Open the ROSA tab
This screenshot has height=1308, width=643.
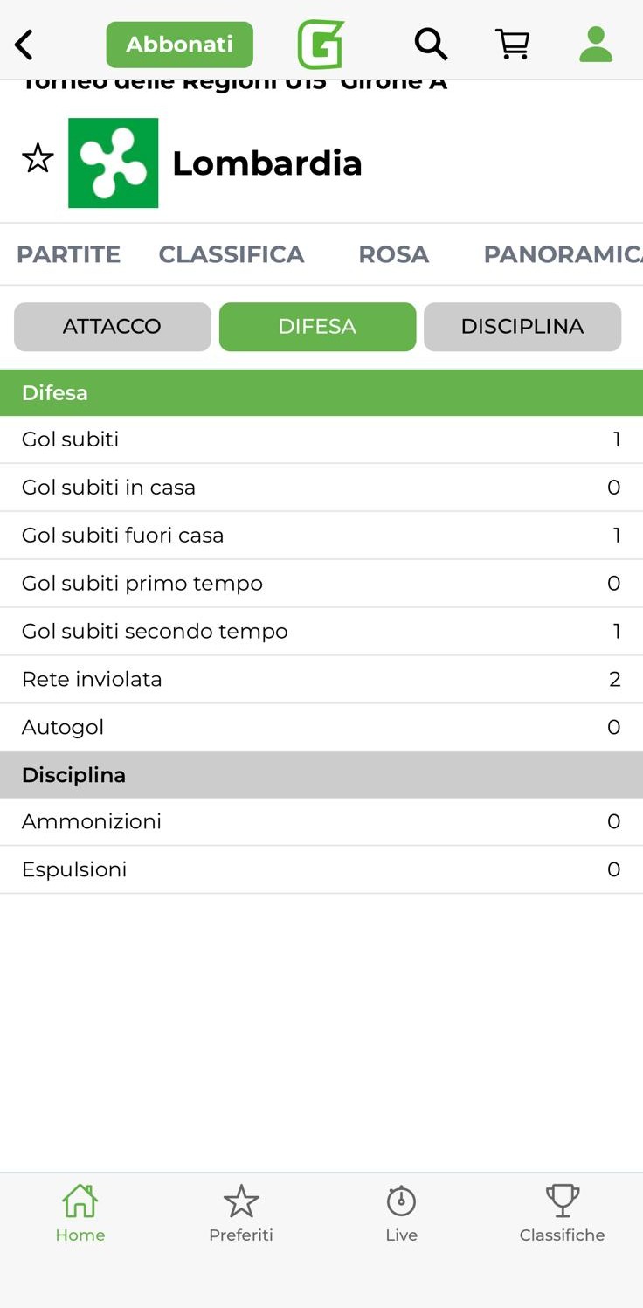point(393,254)
